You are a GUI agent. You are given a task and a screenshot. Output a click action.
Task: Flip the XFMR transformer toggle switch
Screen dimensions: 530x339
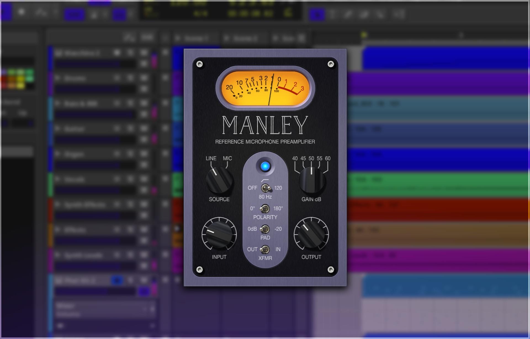(265, 249)
